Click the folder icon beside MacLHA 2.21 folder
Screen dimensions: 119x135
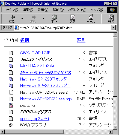tap(11, 66)
